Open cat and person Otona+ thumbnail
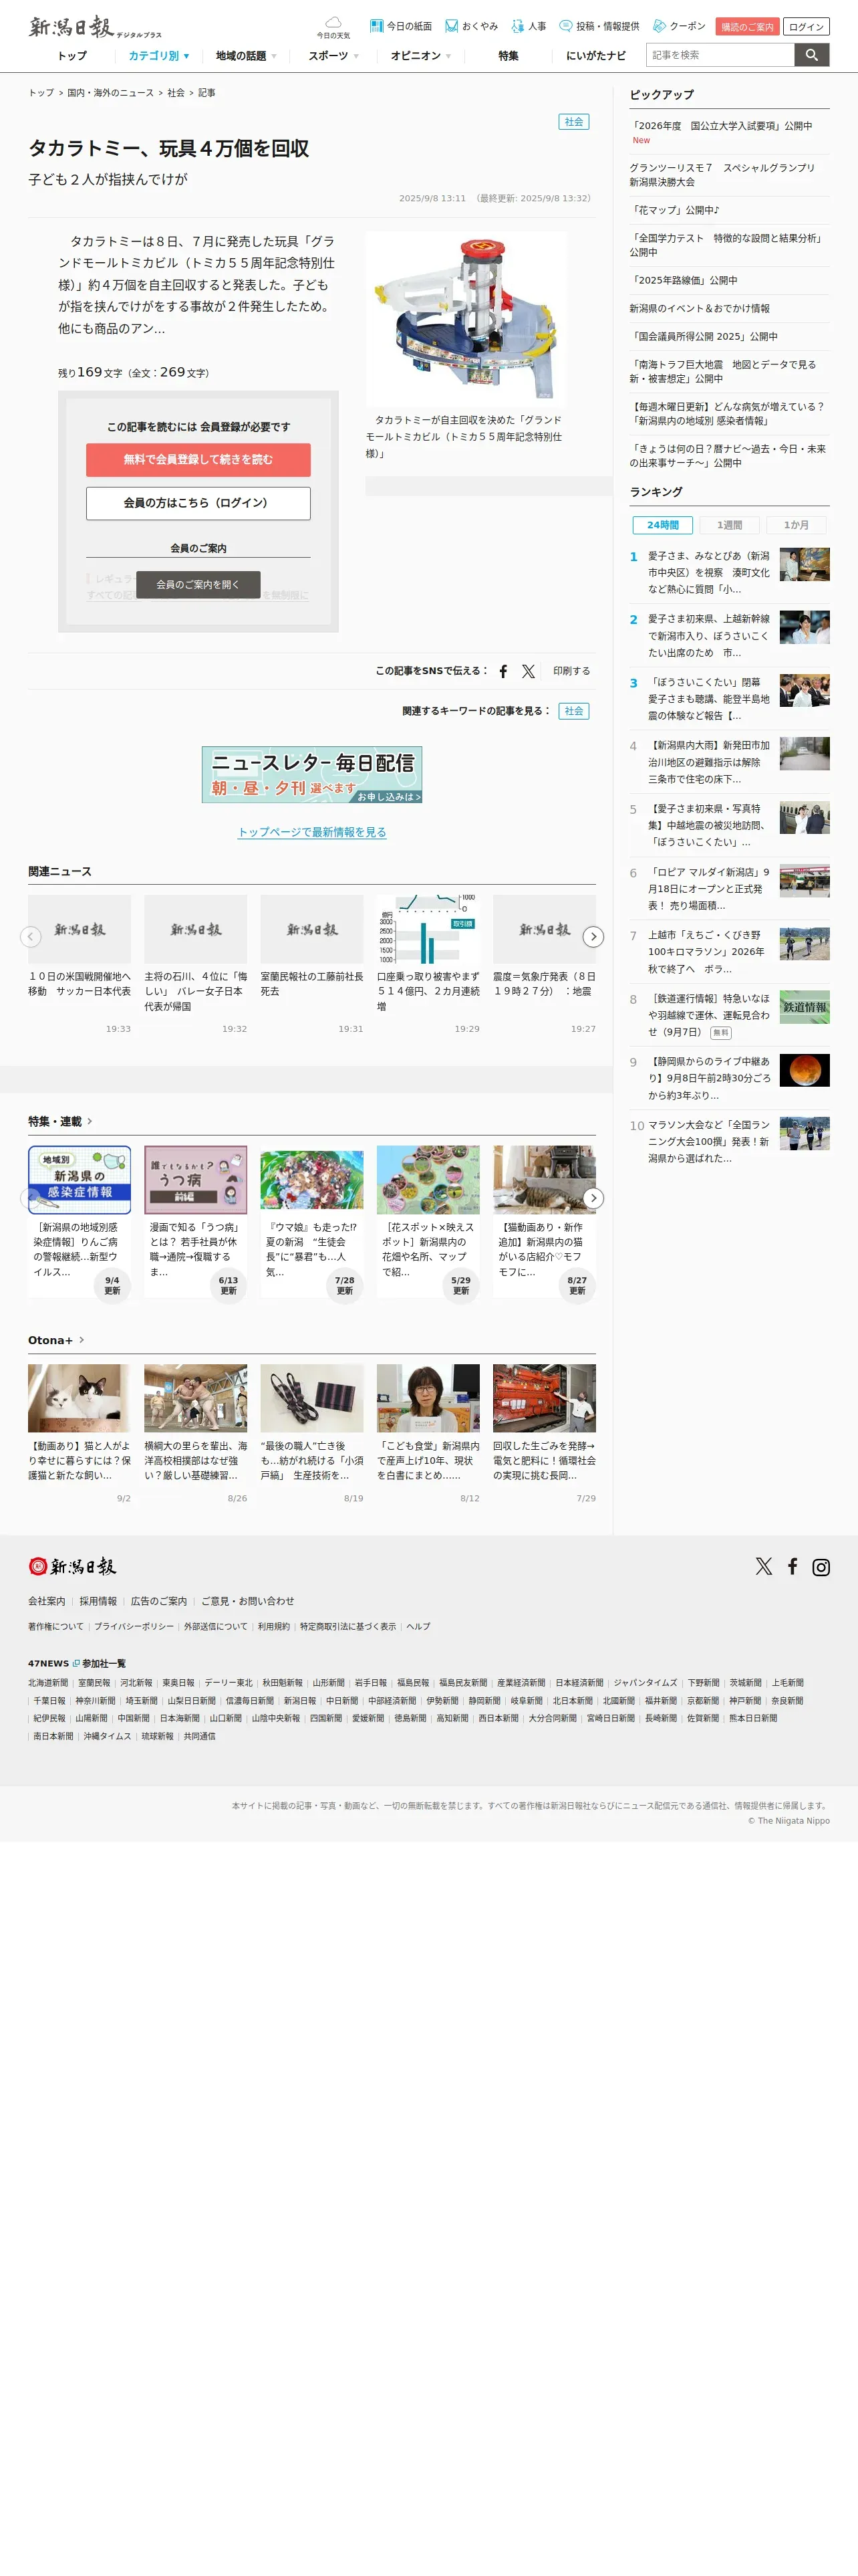Screen dimensions: 858x2576 coord(79,1398)
